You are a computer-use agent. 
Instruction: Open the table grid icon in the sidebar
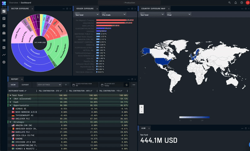coord(4,40)
